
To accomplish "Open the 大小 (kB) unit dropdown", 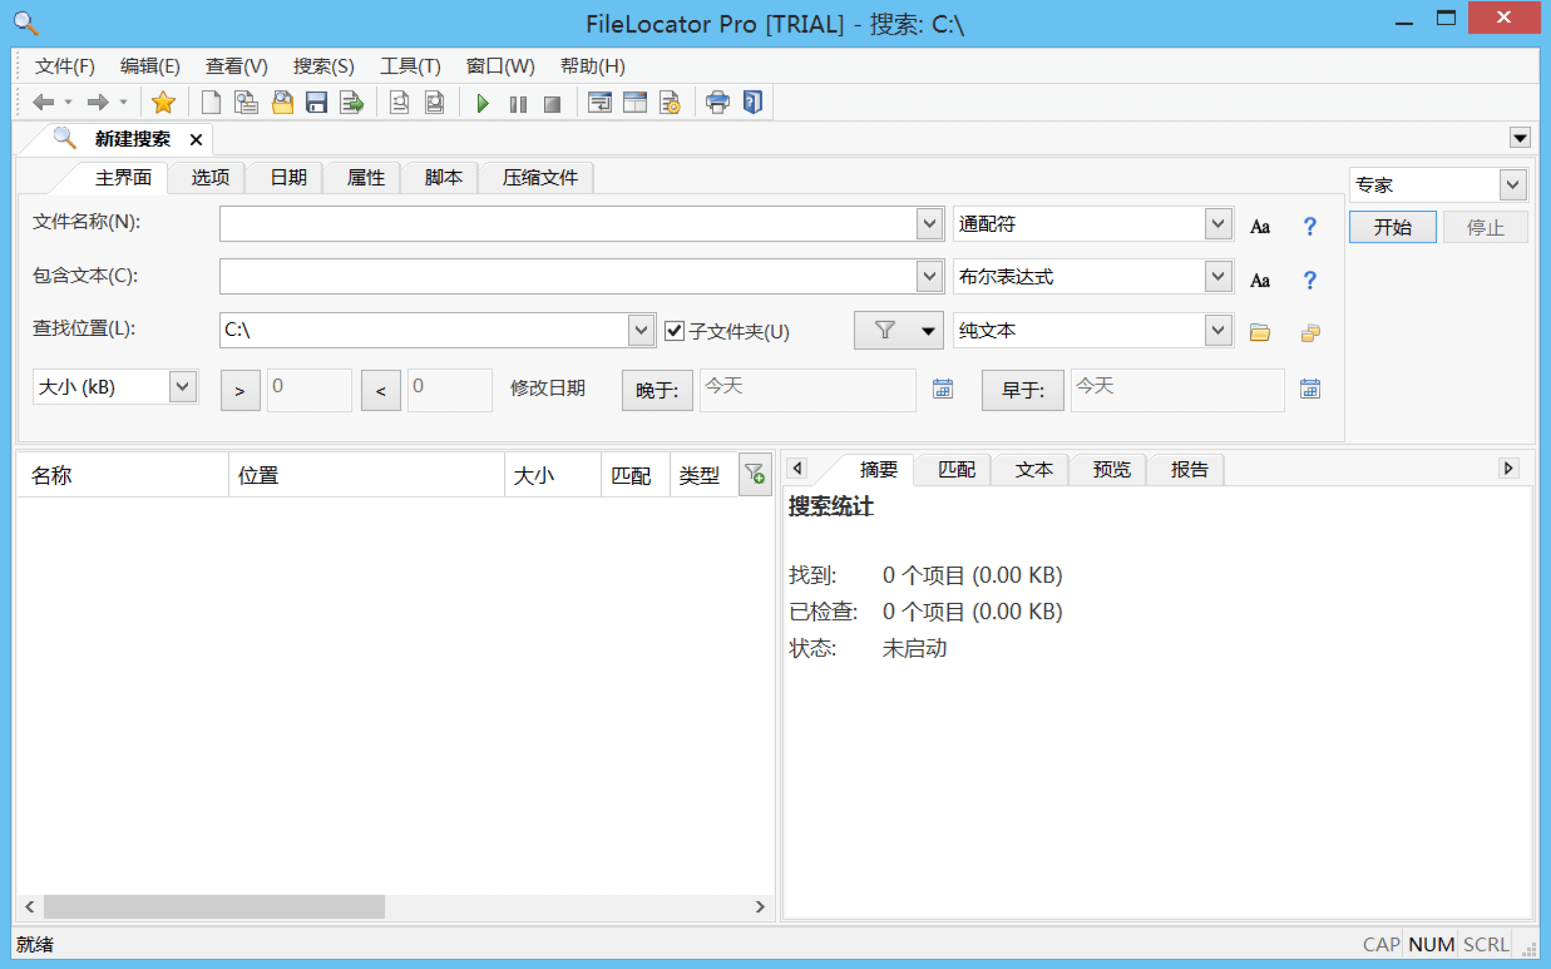I will click(183, 387).
